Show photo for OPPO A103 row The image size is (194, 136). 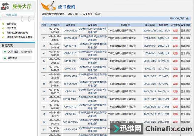pyautogui.click(x=186, y=76)
